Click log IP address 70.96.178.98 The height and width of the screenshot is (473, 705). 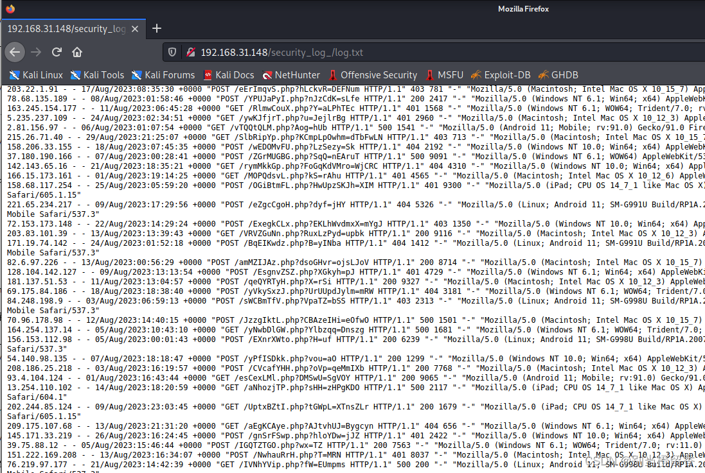[x=35, y=320]
